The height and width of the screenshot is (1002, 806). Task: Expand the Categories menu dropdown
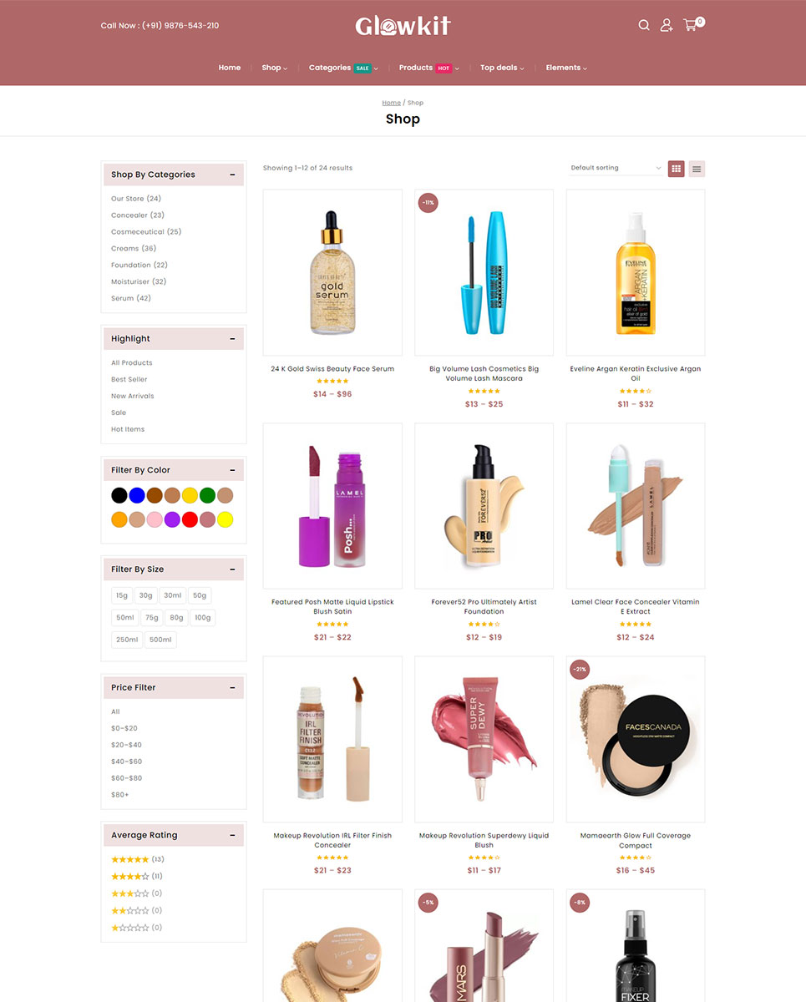click(343, 68)
